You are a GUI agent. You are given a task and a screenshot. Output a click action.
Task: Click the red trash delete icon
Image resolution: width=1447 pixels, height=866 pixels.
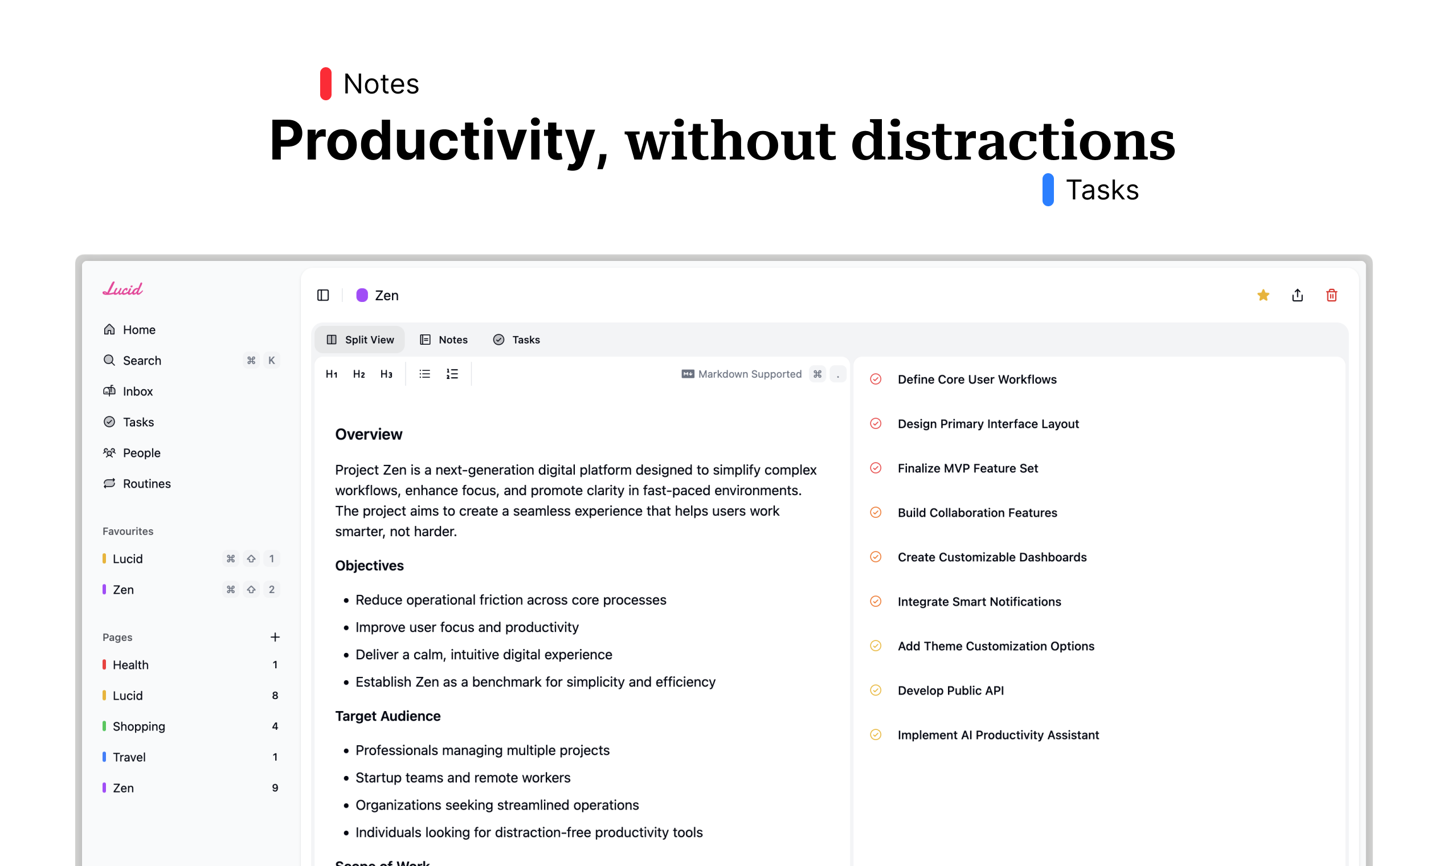pos(1331,295)
